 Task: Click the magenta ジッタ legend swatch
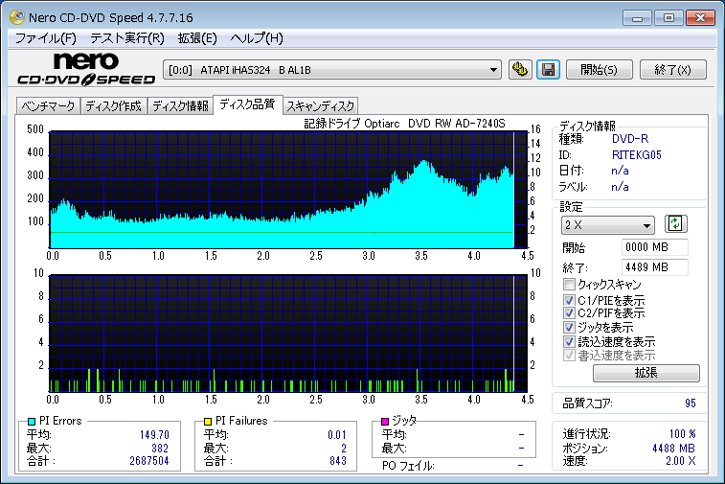[385, 421]
